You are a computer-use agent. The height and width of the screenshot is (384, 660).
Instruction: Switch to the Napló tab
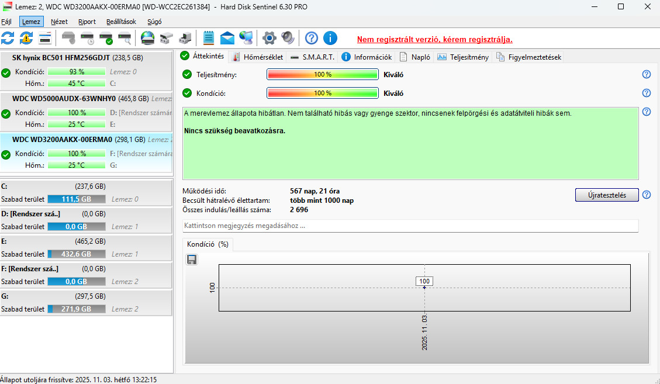pos(414,57)
